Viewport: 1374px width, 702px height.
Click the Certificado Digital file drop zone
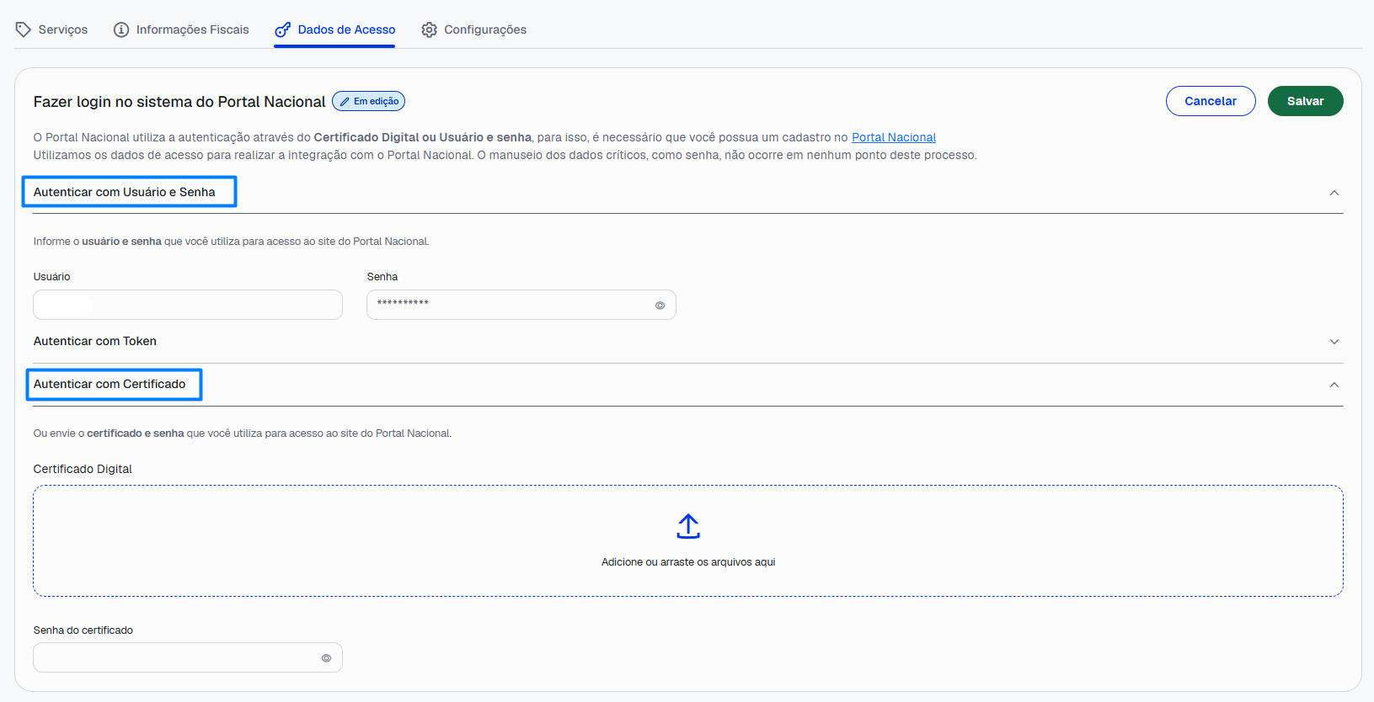[688, 540]
